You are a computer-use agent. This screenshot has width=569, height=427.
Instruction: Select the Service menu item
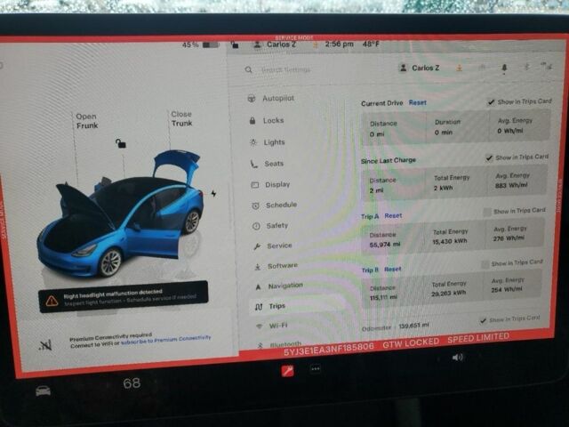(x=273, y=246)
